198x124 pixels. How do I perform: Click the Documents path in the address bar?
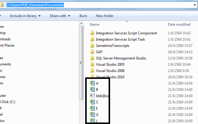[54, 5]
